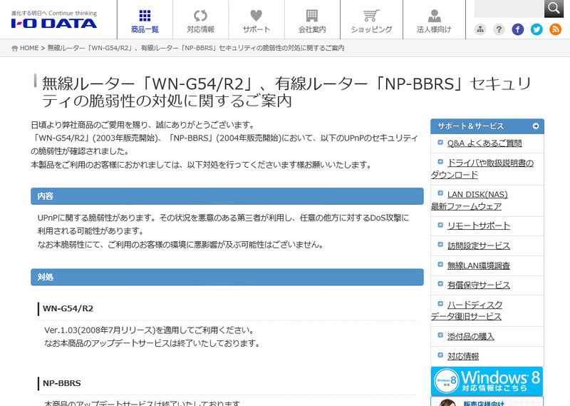Click inside the site search field
This screenshot has height=406, width=570.
point(509,8)
